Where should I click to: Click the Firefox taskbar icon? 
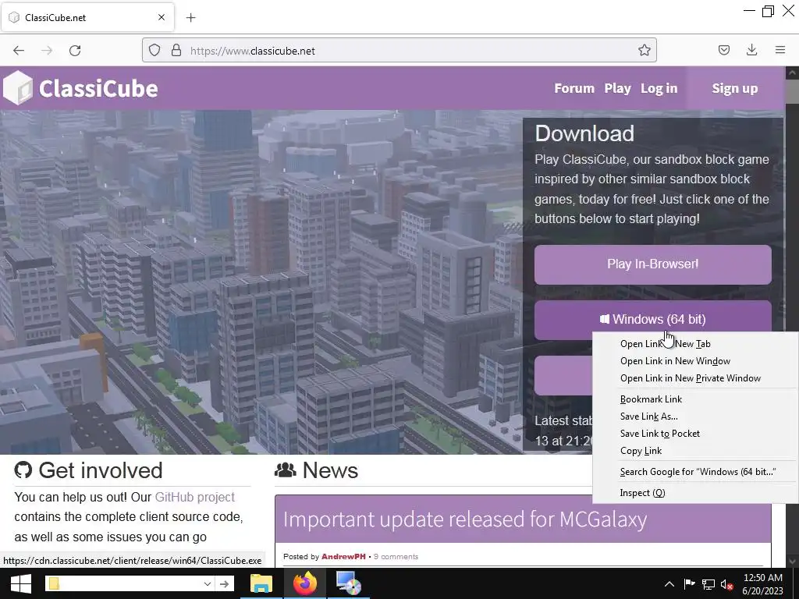point(305,583)
